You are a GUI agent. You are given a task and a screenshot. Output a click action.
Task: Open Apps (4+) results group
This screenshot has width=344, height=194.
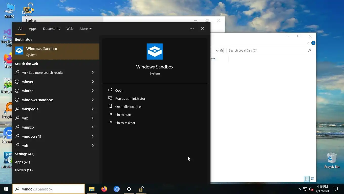tap(23, 162)
